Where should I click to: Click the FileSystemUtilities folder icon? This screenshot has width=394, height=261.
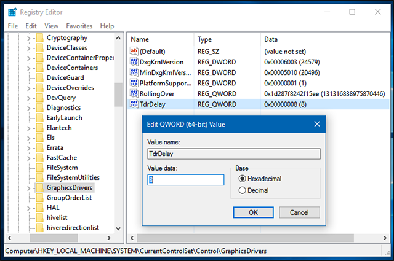tap(40, 177)
